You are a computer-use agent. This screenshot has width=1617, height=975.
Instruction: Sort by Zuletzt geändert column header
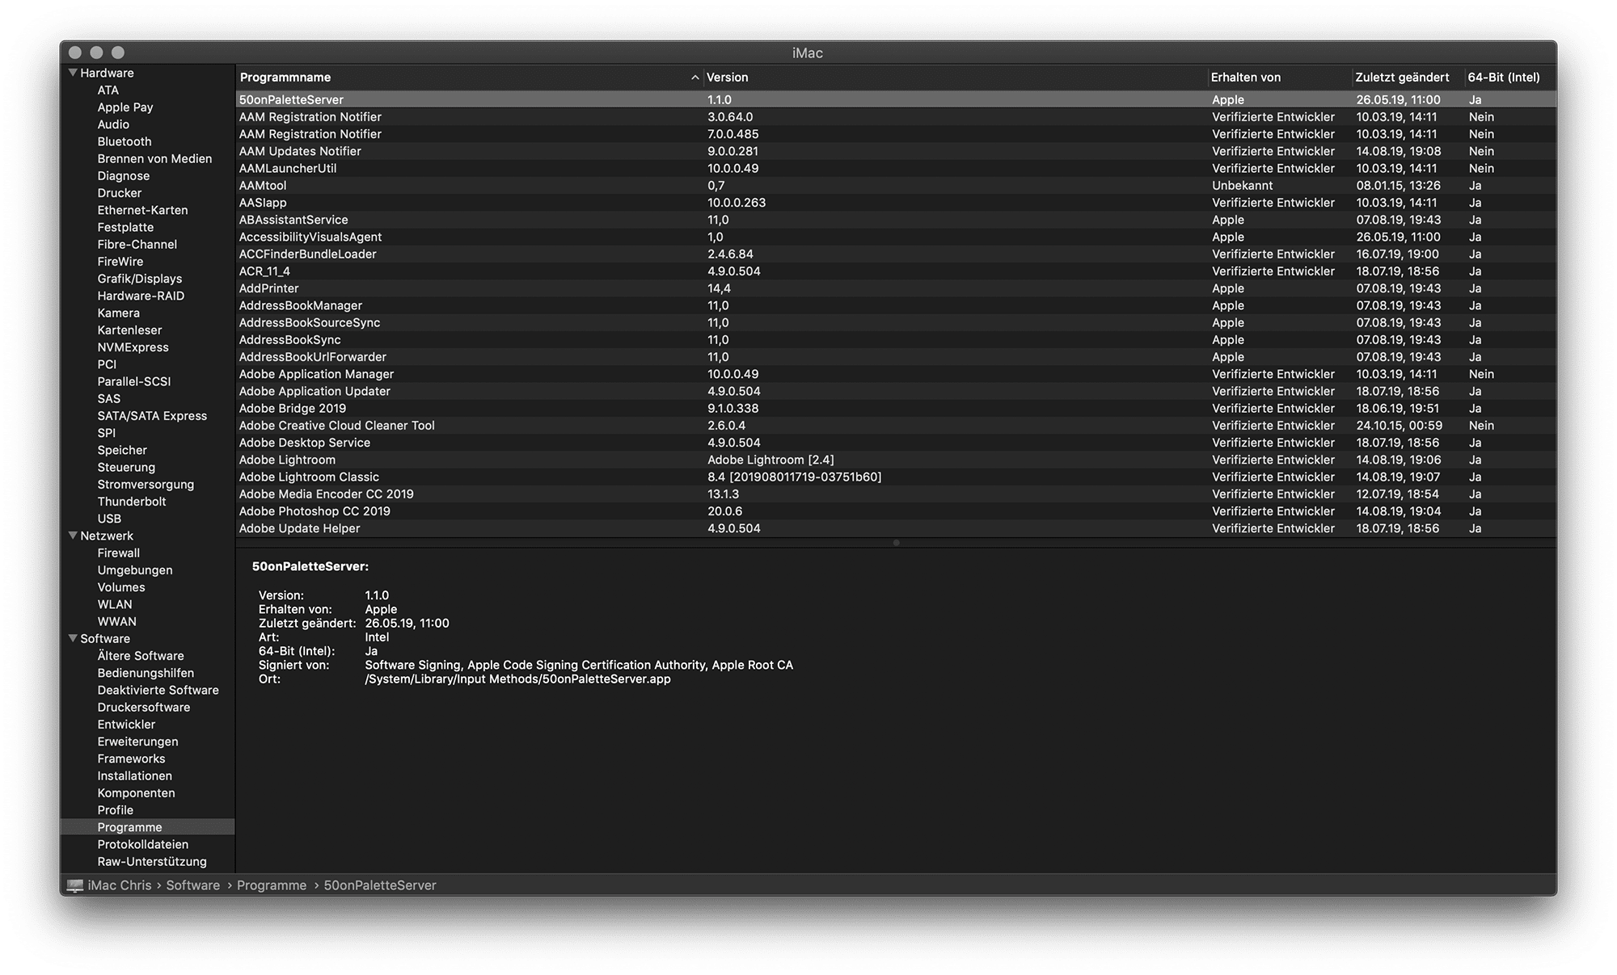click(1402, 78)
